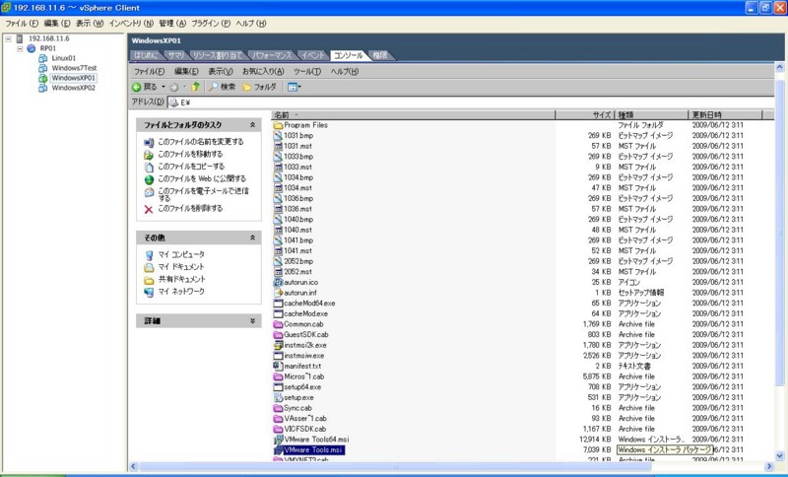
Task: Collapse the RP01 tree node
Action: pos(20,48)
